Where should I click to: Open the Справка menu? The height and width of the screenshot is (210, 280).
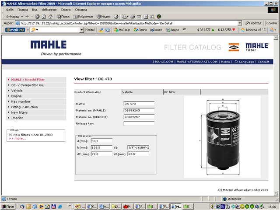pyautogui.click(x=81, y=10)
